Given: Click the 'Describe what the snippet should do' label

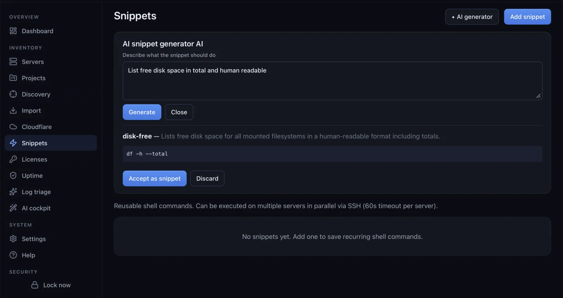Looking at the screenshot, I should 169,55.
